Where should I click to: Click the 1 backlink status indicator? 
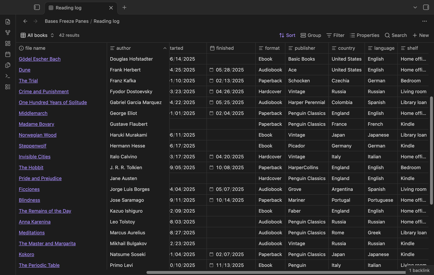420,270
